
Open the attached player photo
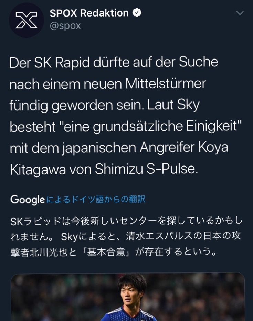tap(128, 297)
